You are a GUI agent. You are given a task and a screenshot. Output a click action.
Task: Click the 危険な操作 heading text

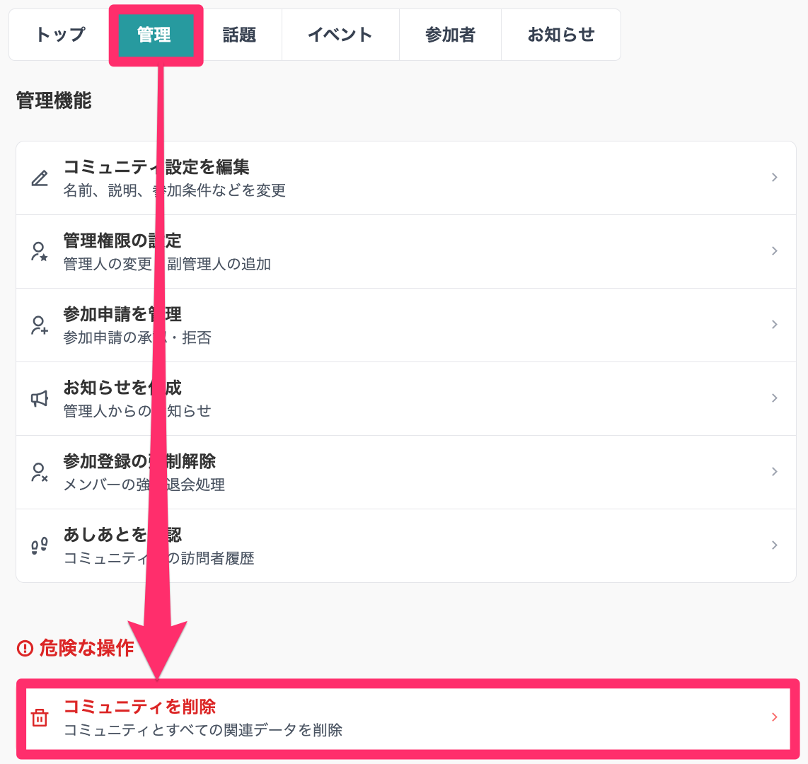pyautogui.click(x=86, y=648)
